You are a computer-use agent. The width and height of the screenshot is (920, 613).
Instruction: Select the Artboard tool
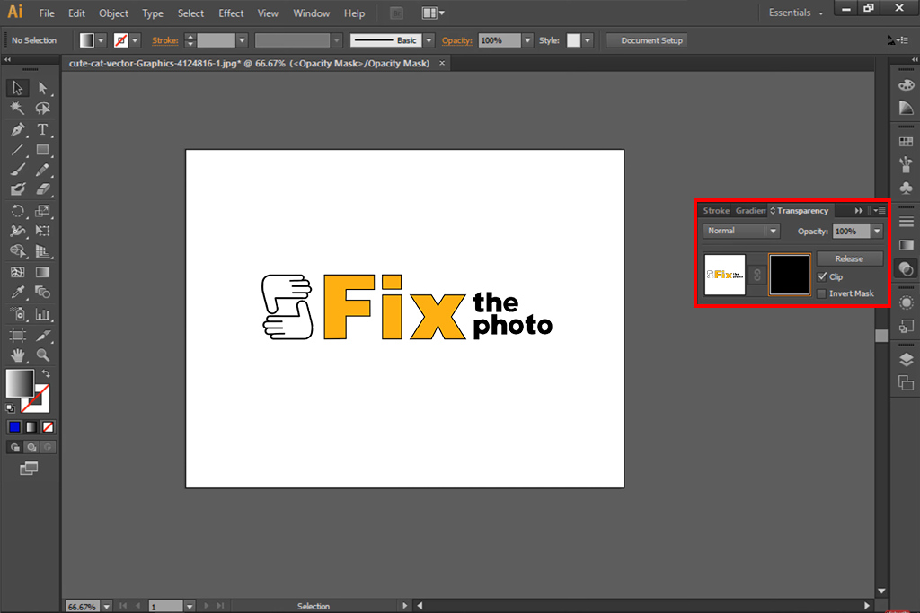(x=17, y=335)
